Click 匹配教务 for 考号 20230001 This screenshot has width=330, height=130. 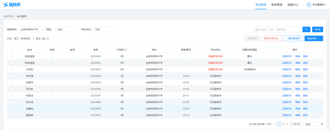tap(287, 56)
